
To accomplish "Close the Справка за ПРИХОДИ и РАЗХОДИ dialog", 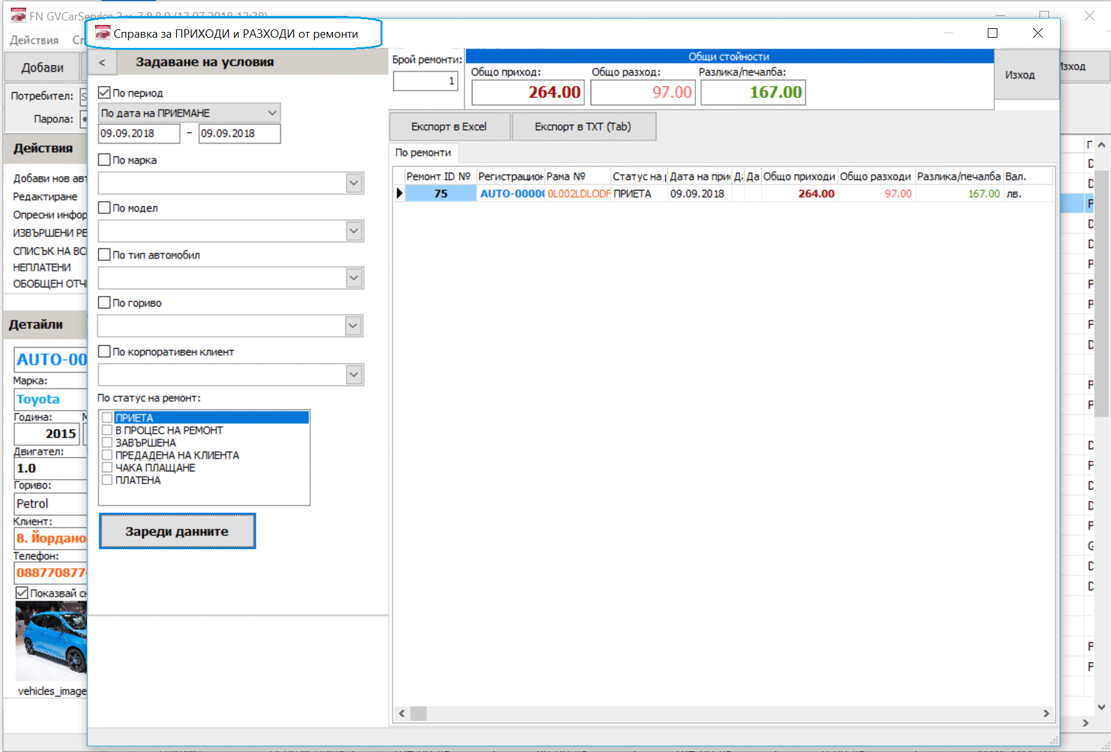I will tap(1038, 33).
